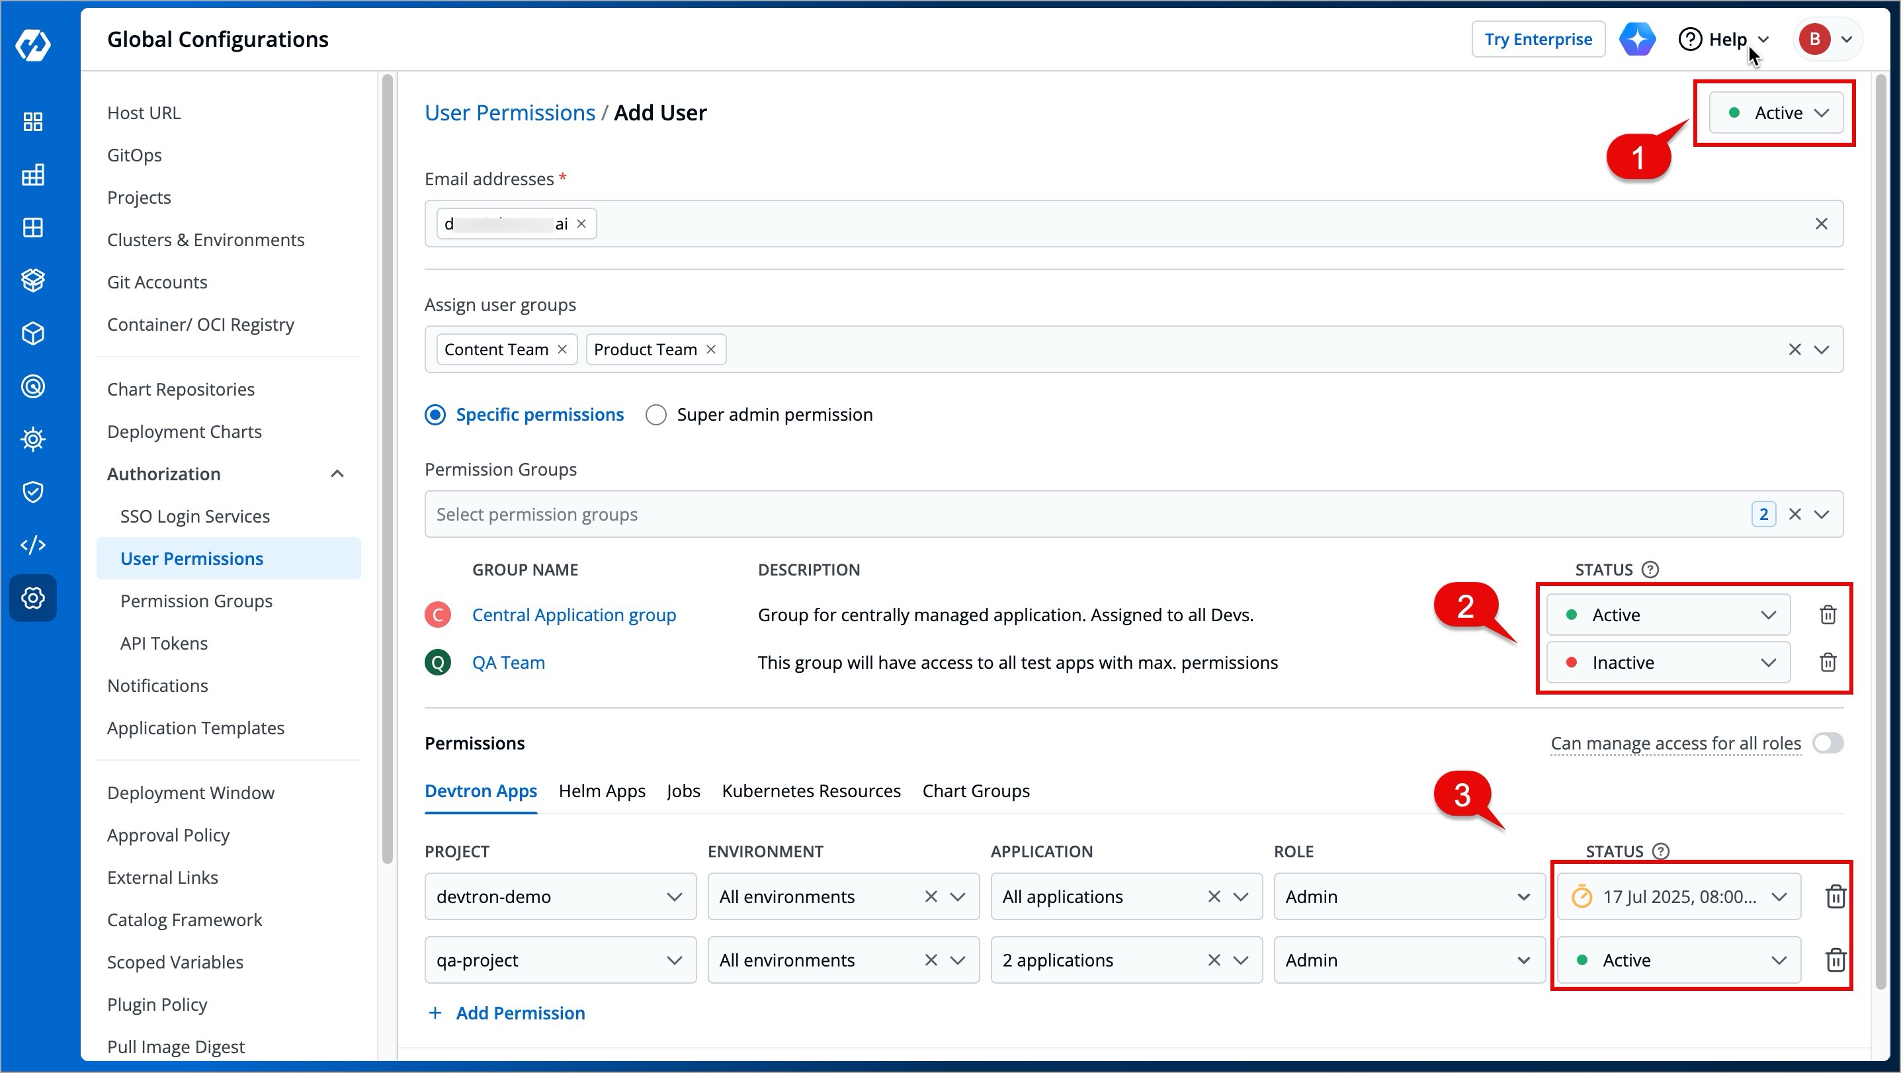Collapse the Authorization section
Screen dimensions: 1901x1073
337,474
